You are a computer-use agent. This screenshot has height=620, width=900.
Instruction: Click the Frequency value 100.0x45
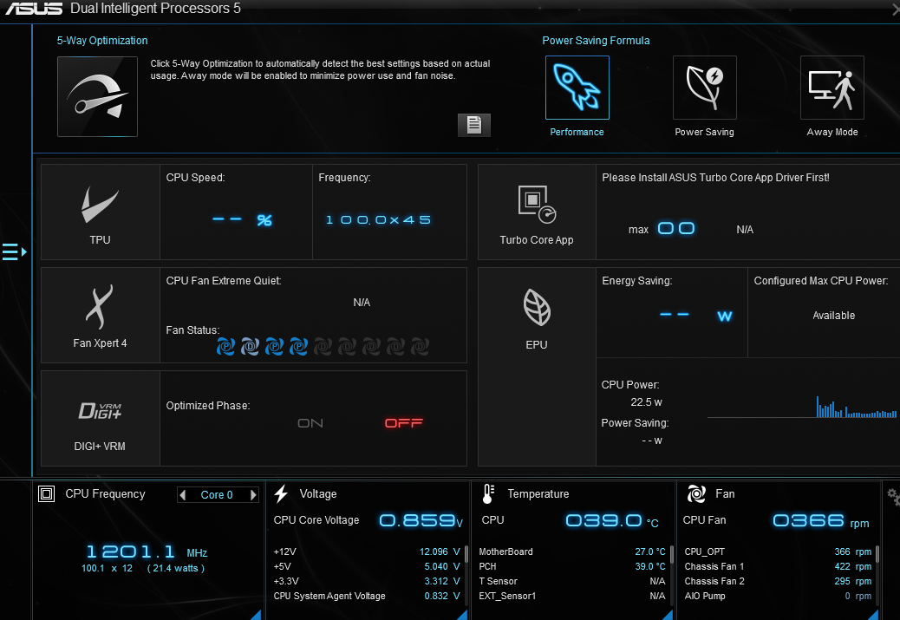coord(378,220)
